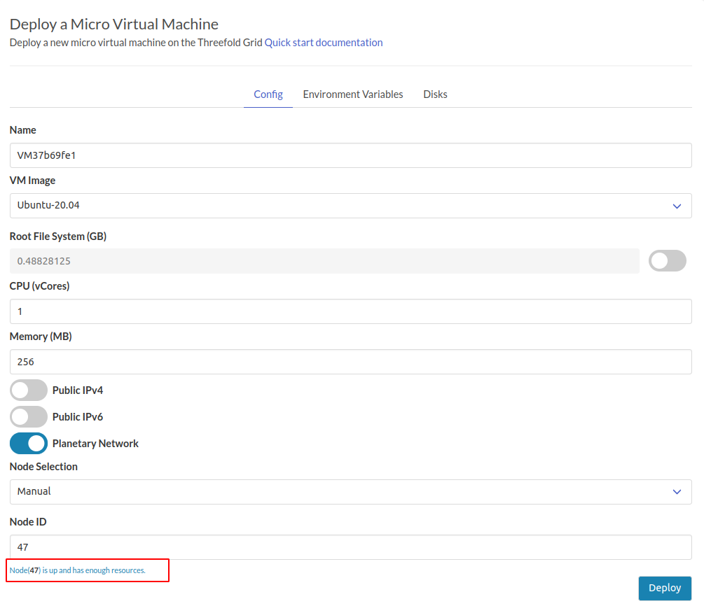
Task: Switch to the Environment Variables tab
Action: point(352,94)
